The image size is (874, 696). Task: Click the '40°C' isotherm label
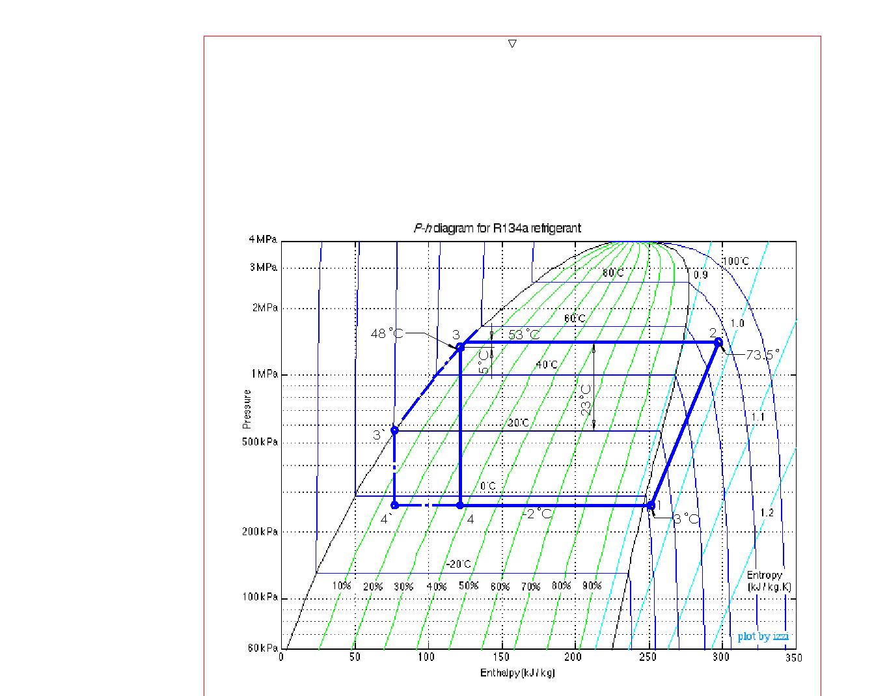547,365
